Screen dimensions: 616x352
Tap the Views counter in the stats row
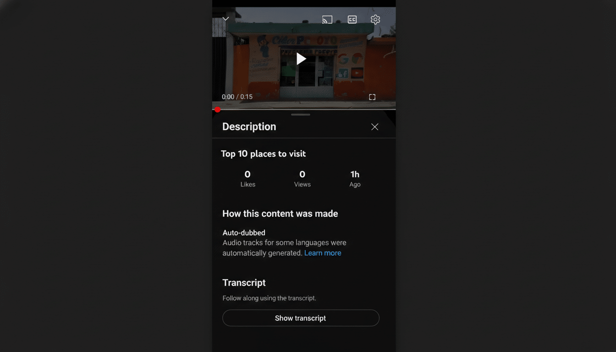point(302,178)
